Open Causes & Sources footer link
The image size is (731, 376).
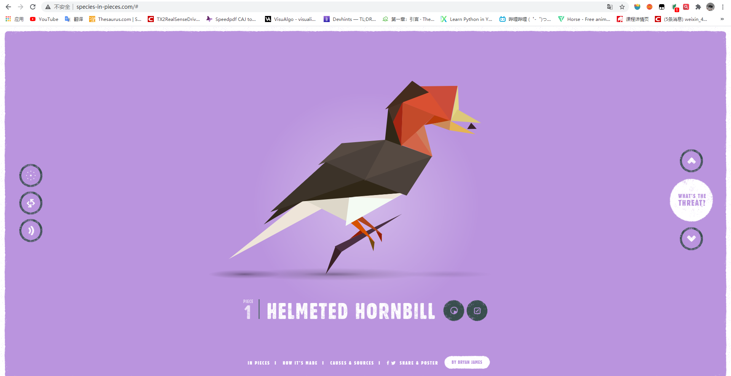(352, 363)
